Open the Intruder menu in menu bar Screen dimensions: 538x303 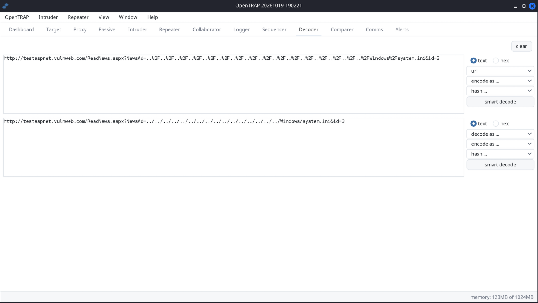pos(48,17)
